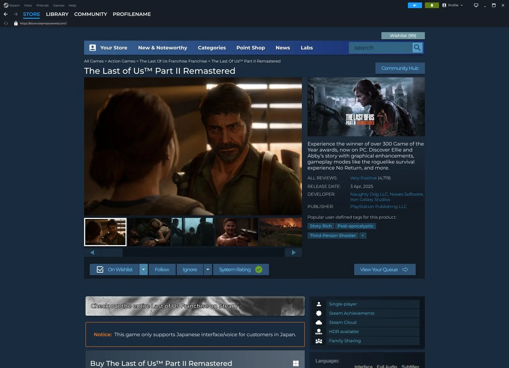Switch to the LIBRARY tab
Image resolution: width=509 pixels, height=368 pixels.
[x=57, y=14]
